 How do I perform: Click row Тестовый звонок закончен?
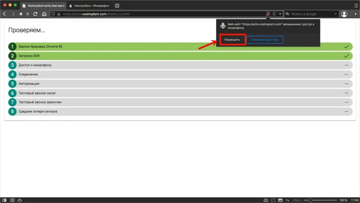[180, 102]
